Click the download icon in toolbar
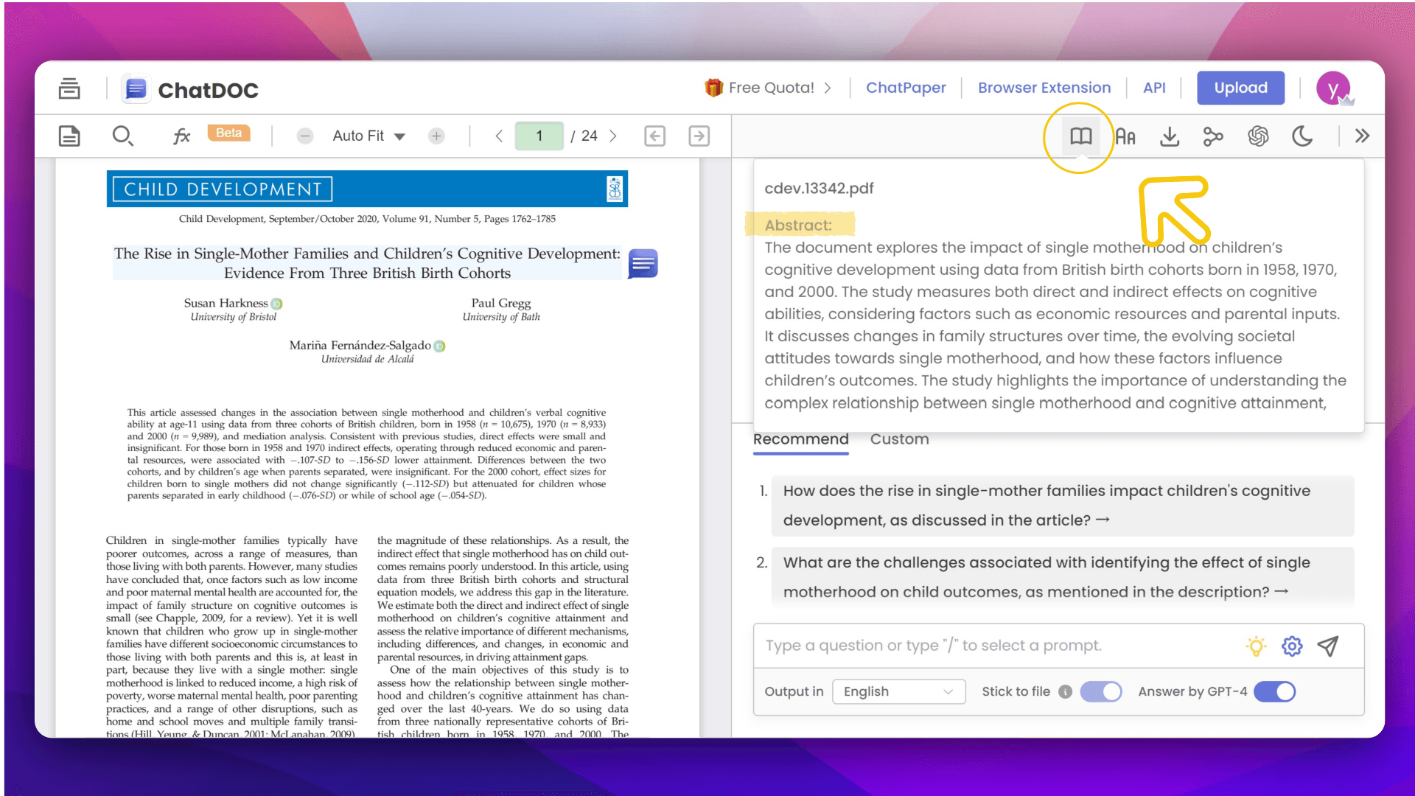Image resolution: width=1415 pixels, height=796 pixels. [1170, 136]
